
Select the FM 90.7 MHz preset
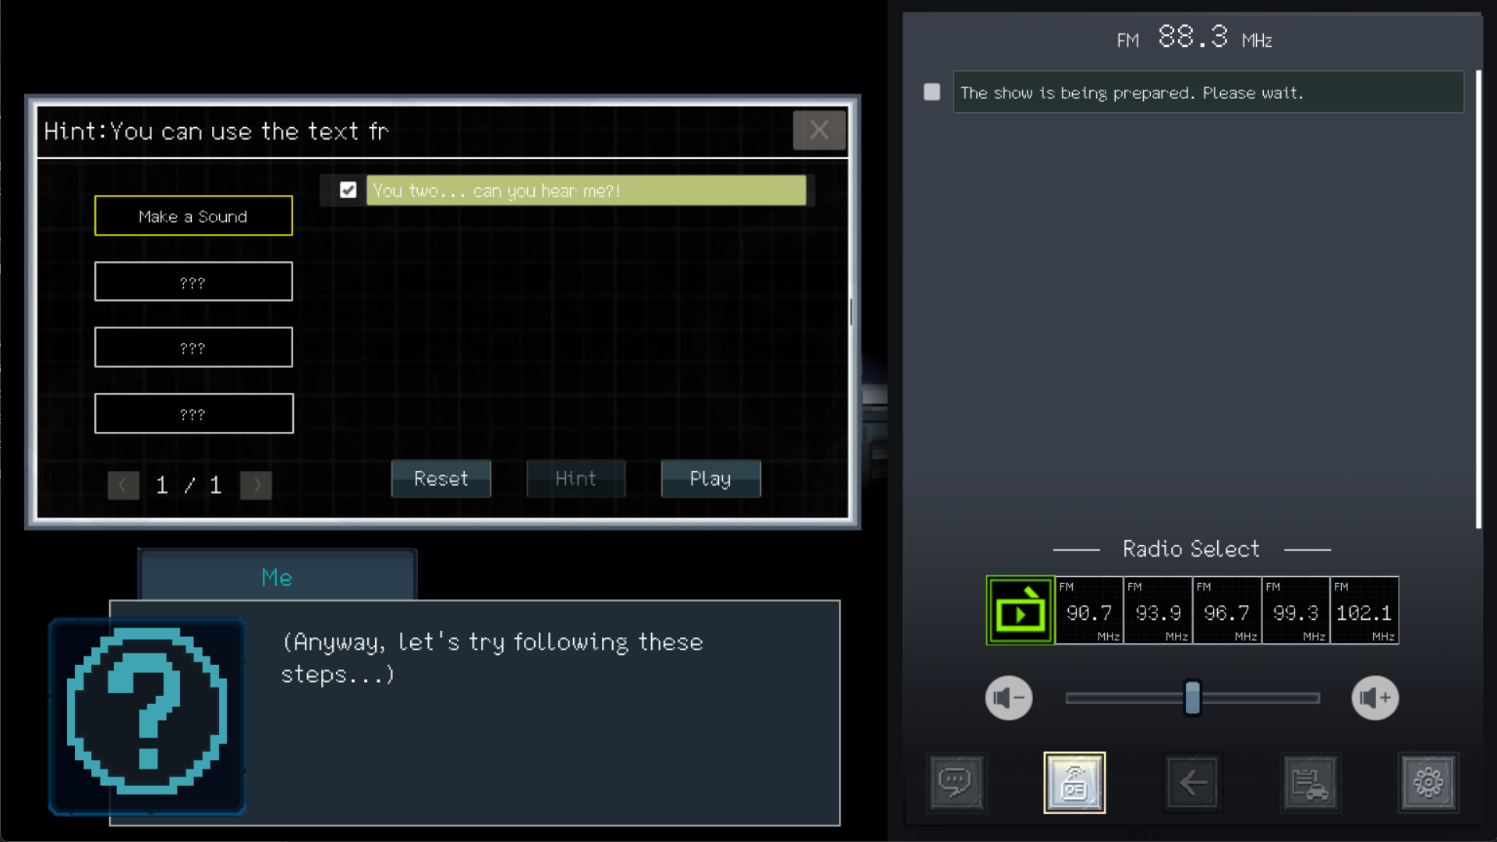[x=1089, y=610]
